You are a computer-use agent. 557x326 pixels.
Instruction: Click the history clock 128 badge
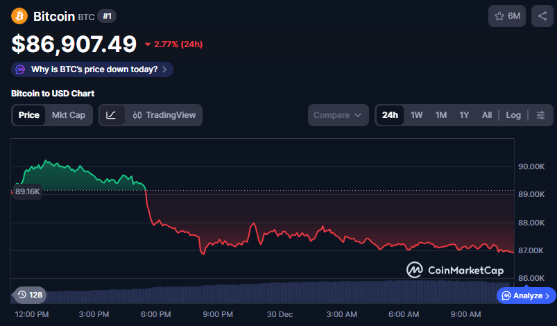click(30, 295)
